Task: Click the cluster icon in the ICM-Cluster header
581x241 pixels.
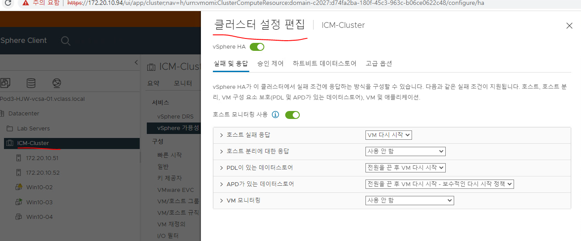Action: [x=151, y=67]
